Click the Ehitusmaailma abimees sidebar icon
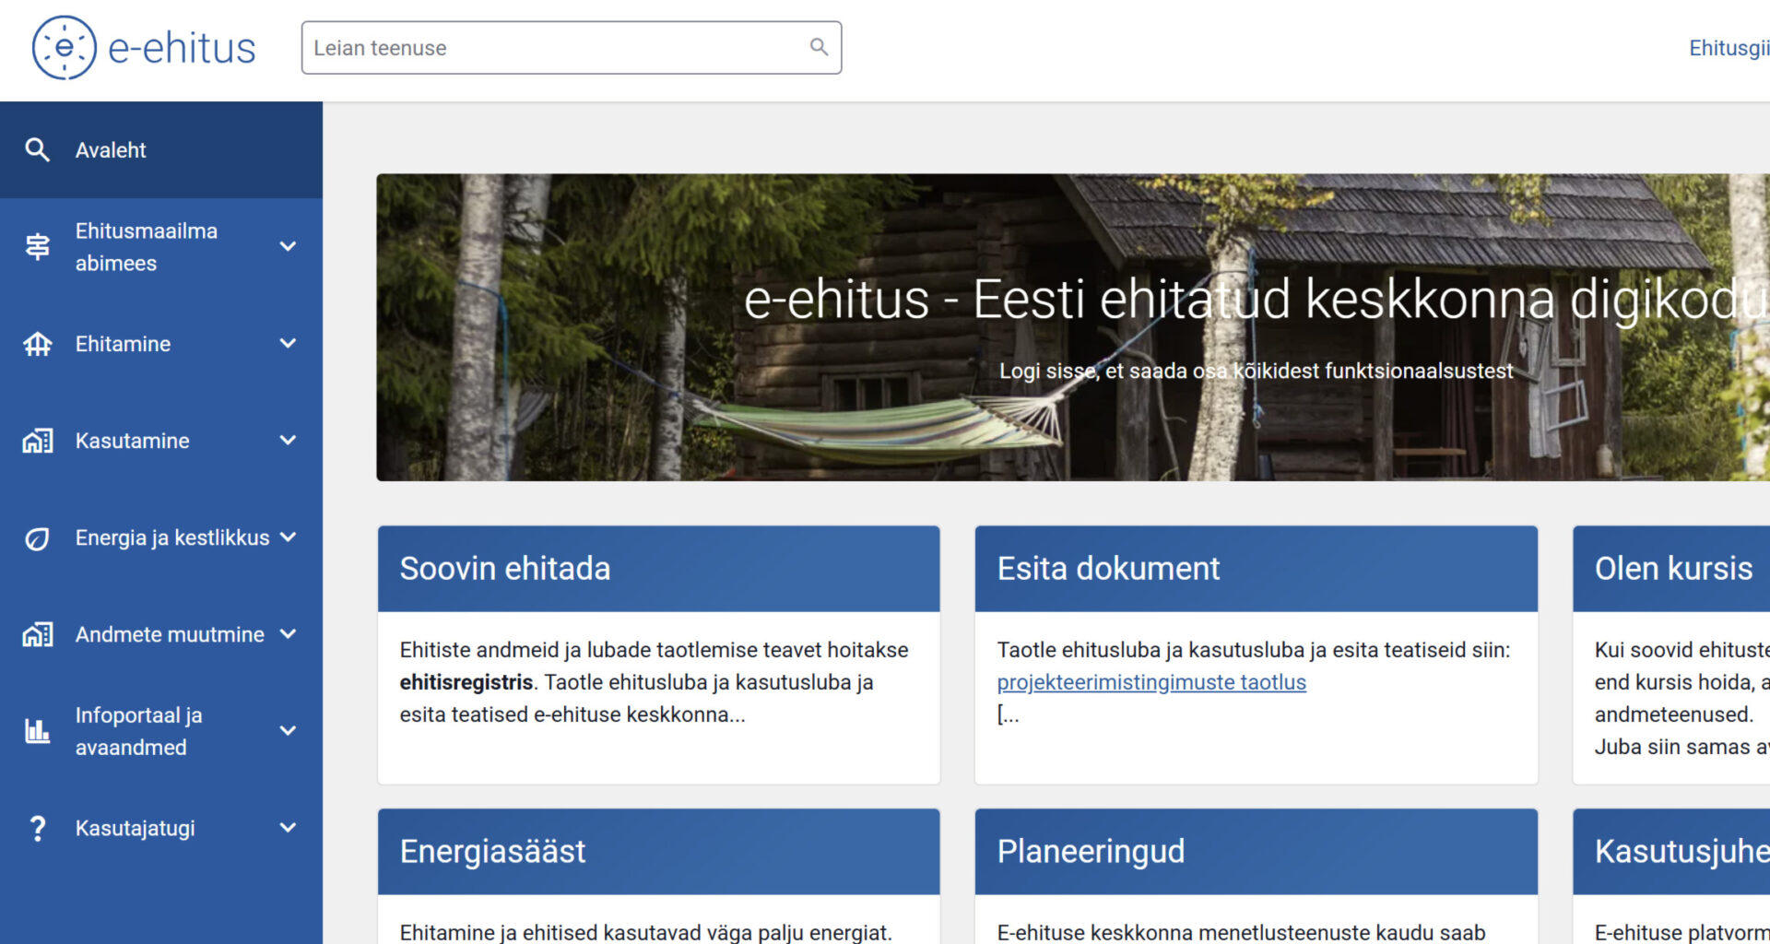Screen dimensions: 1770x944 38,246
